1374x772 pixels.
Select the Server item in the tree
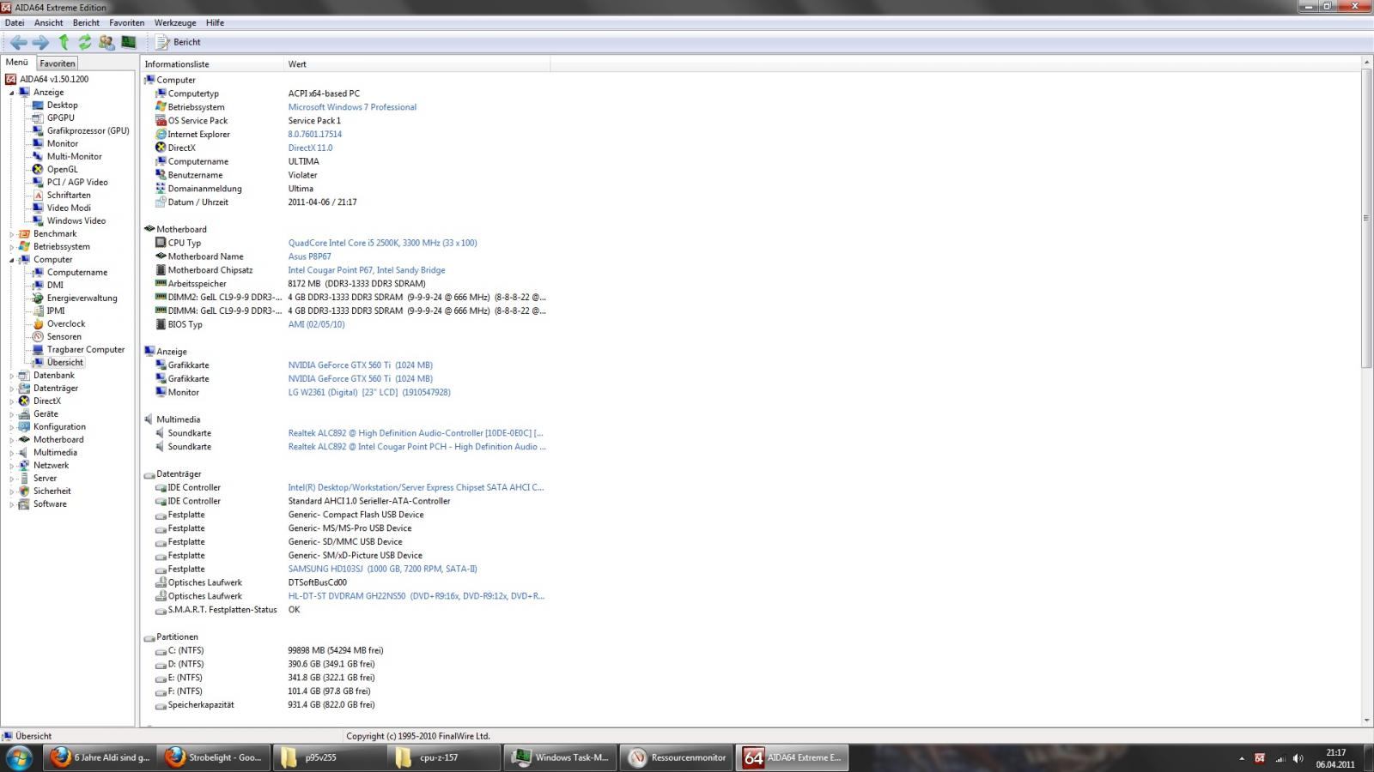[x=45, y=479]
